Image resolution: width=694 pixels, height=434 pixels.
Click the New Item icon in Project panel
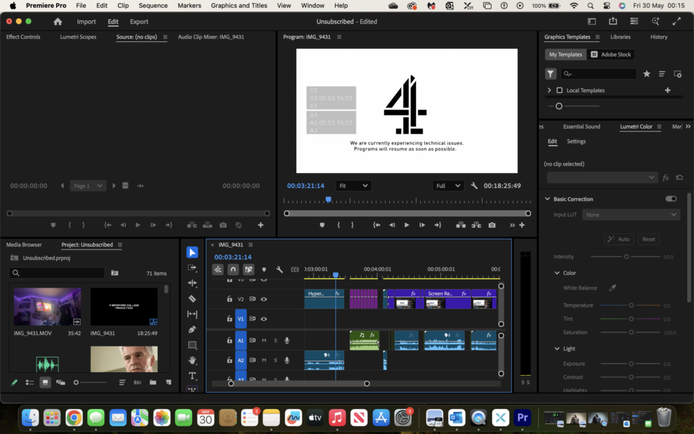click(x=169, y=382)
